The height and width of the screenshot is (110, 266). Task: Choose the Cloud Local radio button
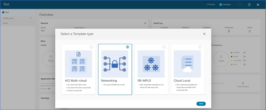[x=200, y=47]
